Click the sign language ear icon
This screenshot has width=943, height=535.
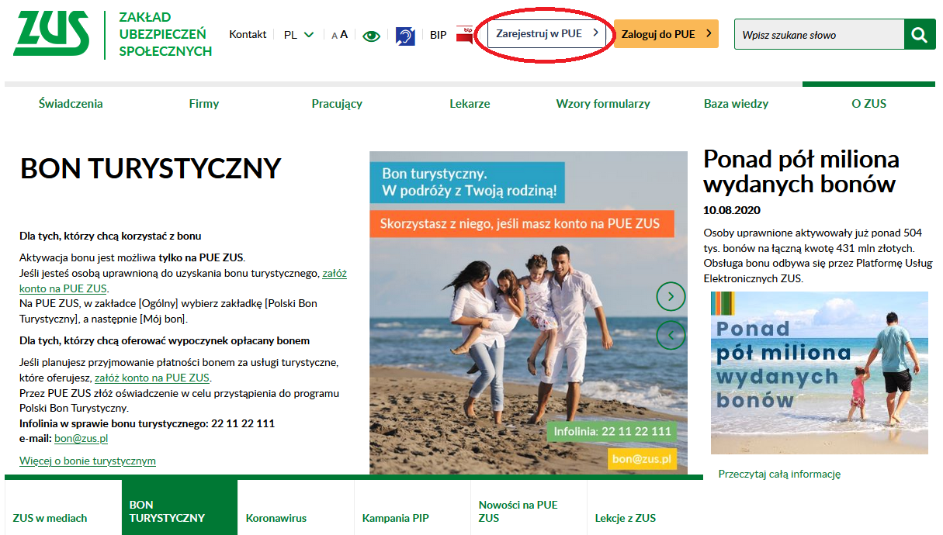pyautogui.click(x=405, y=35)
